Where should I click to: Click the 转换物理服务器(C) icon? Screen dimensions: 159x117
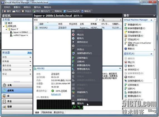pyautogui.click(x=126, y=28)
